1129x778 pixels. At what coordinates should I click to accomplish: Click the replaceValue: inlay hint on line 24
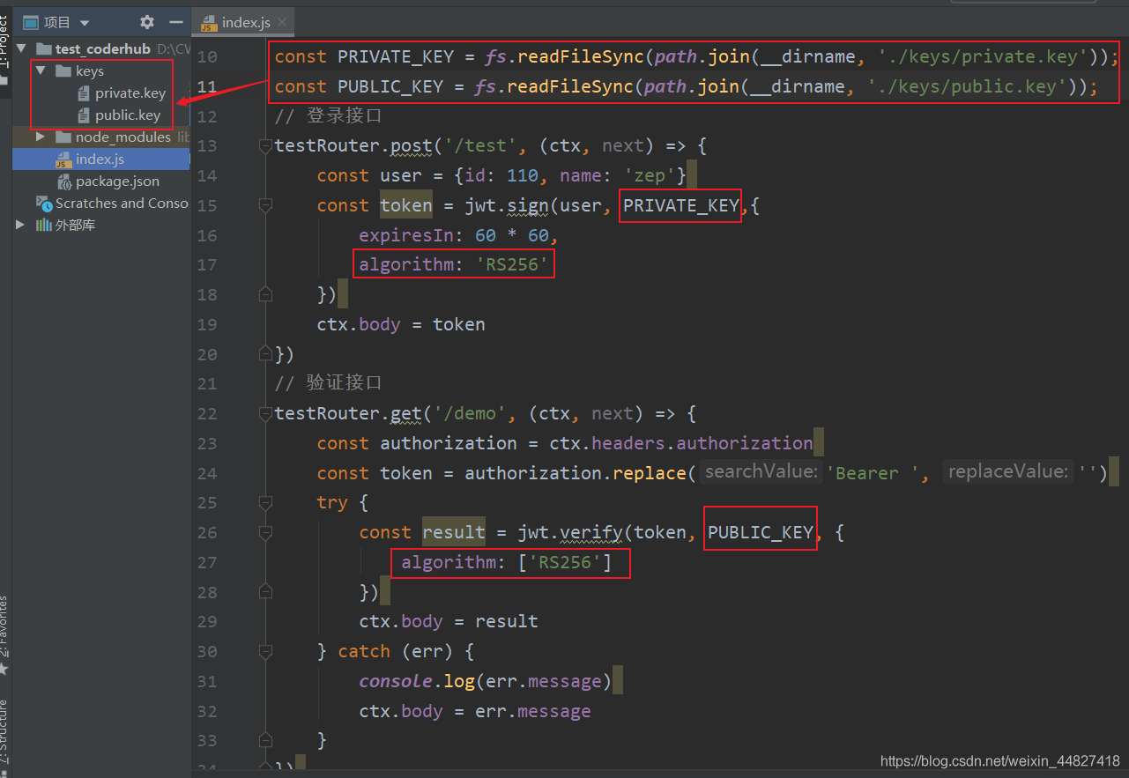[x=1008, y=471]
